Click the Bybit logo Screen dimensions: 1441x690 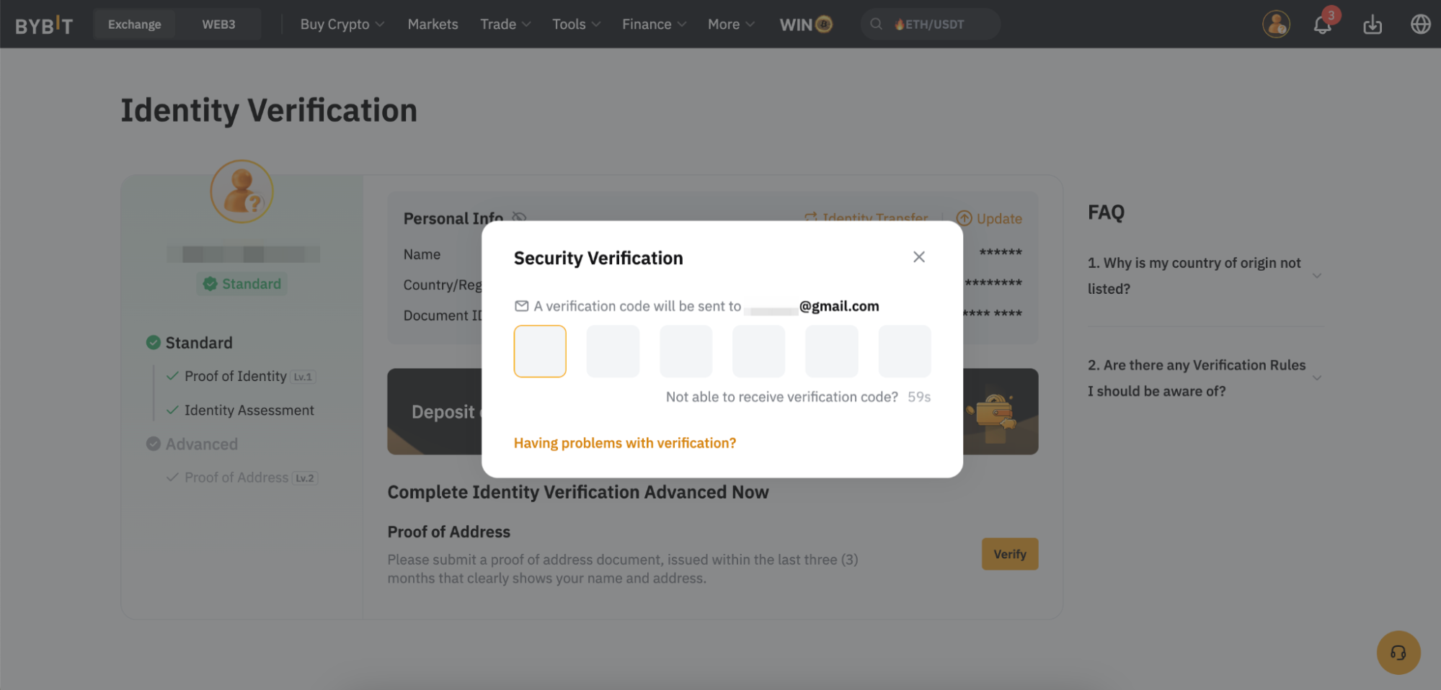pyautogui.click(x=44, y=25)
